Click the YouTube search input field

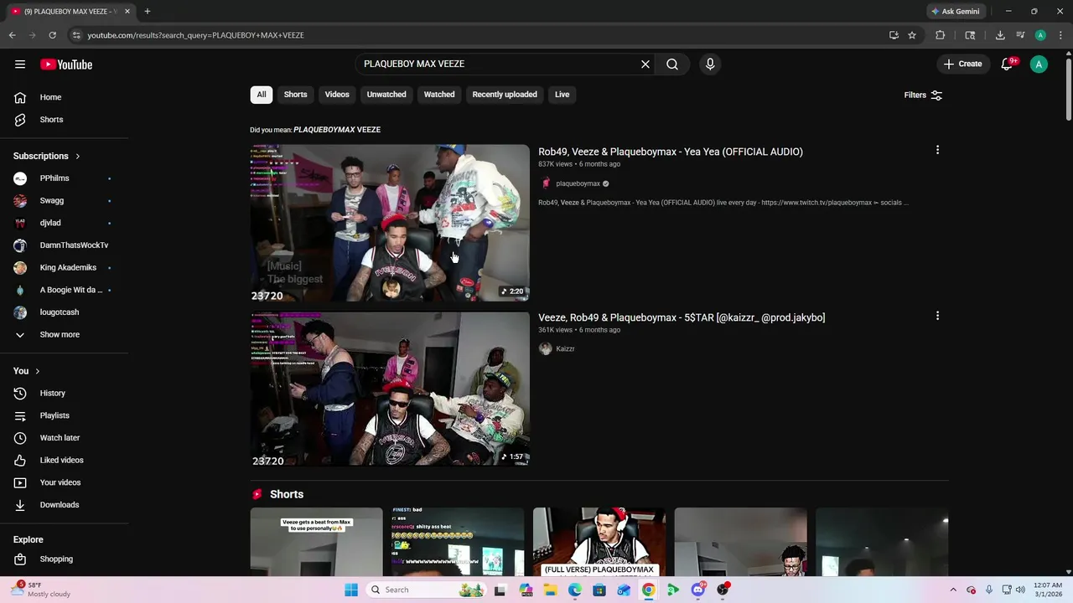click(x=499, y=64)
